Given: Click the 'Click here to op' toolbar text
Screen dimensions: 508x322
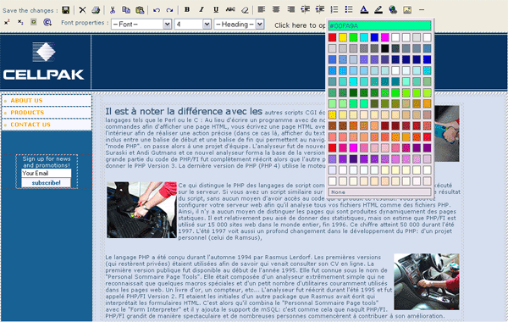Looking at the screenshot, I should point(300,25).
